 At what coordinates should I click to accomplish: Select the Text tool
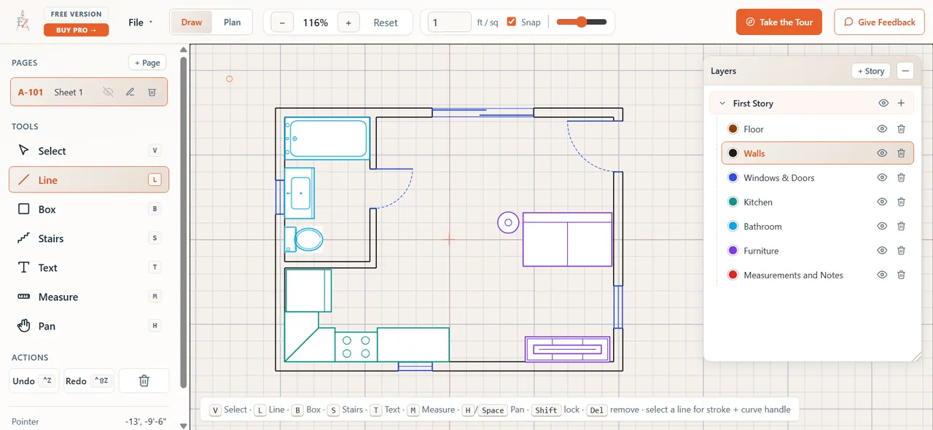(x=89, y=267)
